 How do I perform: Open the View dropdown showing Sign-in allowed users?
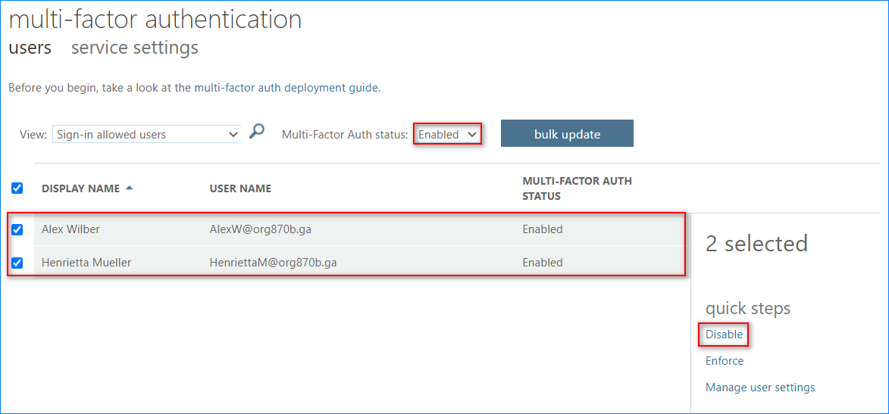click(x=147, y=135)
